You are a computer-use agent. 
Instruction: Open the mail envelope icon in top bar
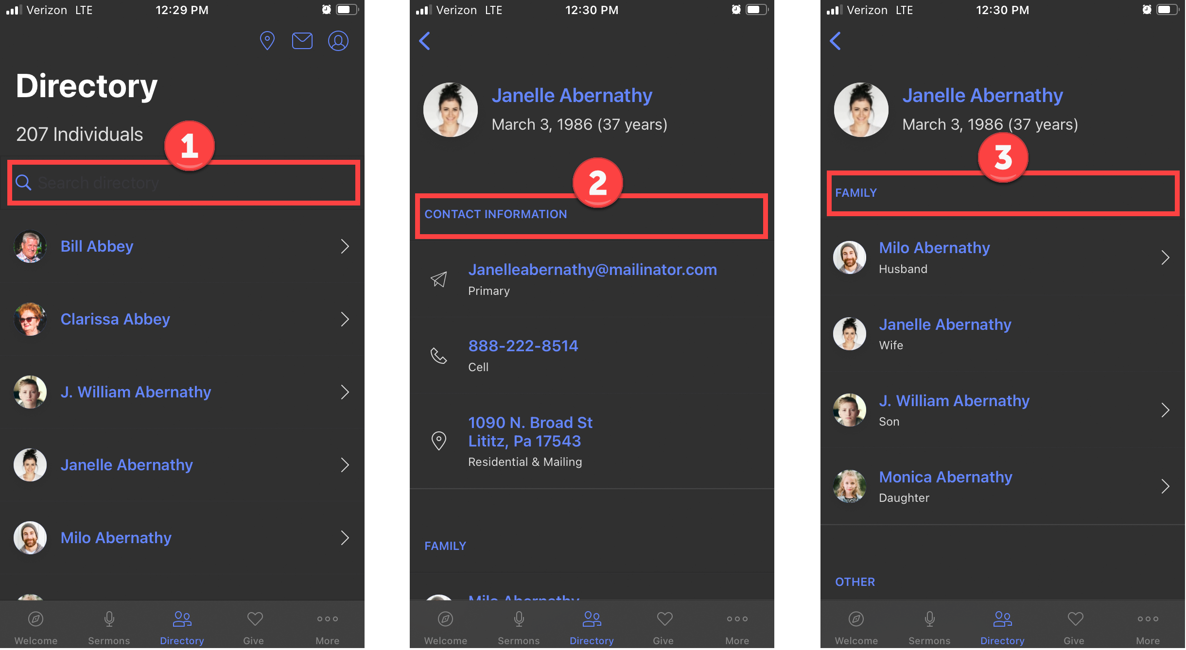[x=302, y=41]
